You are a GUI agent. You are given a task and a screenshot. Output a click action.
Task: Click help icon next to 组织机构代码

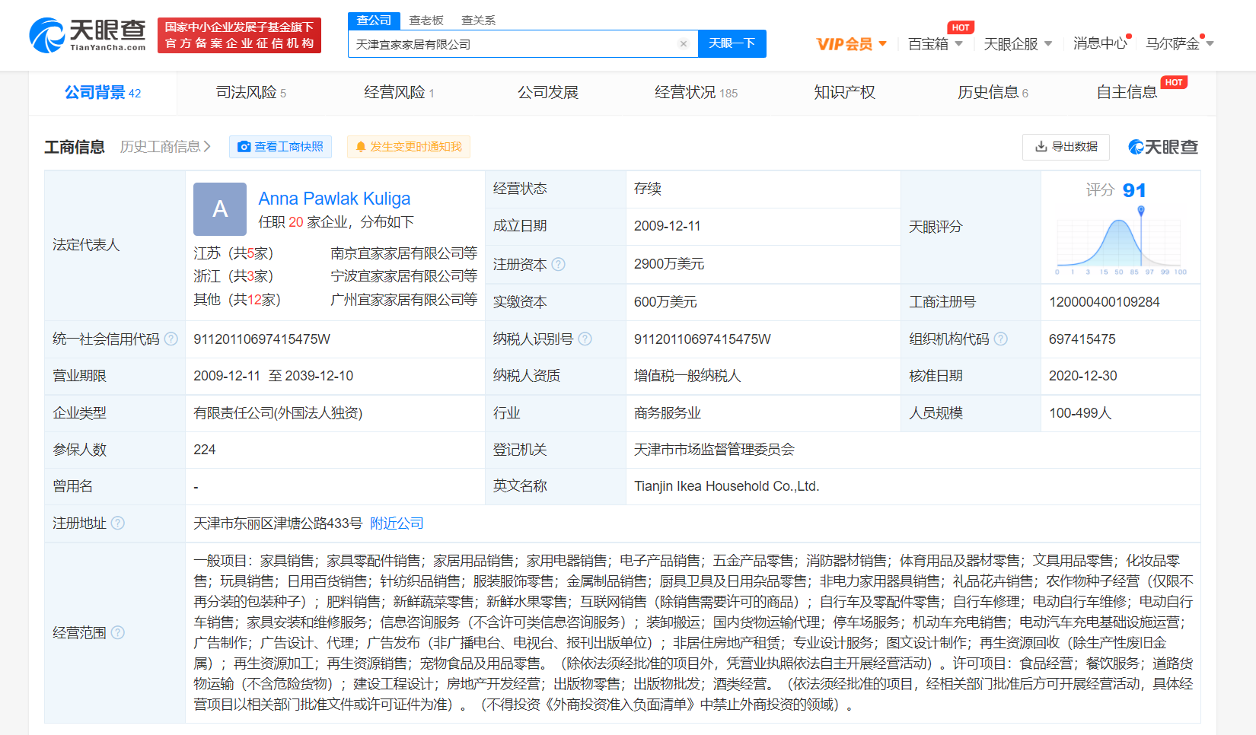pyautogui.click(x=1001, y=339)
